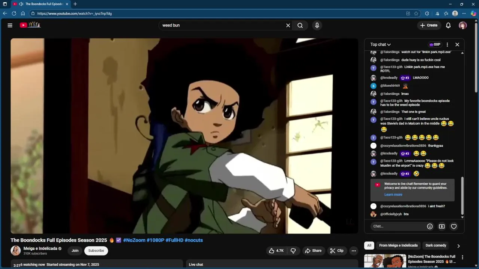
Task: Select the 'From Meiga e Indelicada' chip
Action: [398, 245]
